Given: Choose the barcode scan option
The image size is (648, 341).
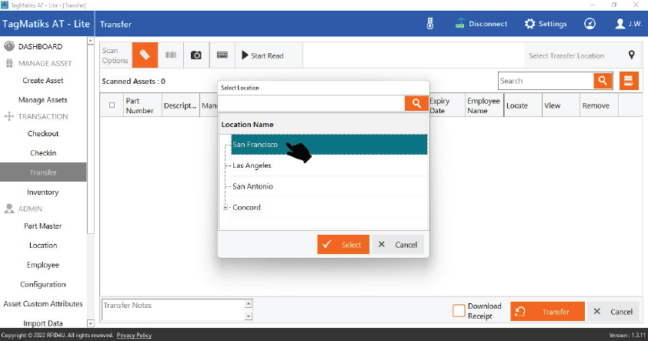Looking at the screenshot, I should click(170, 55).
